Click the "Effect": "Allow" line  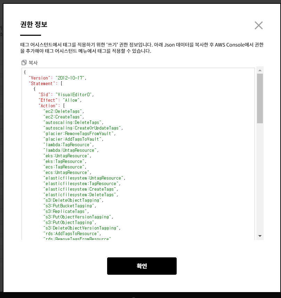tap(60, 100)
